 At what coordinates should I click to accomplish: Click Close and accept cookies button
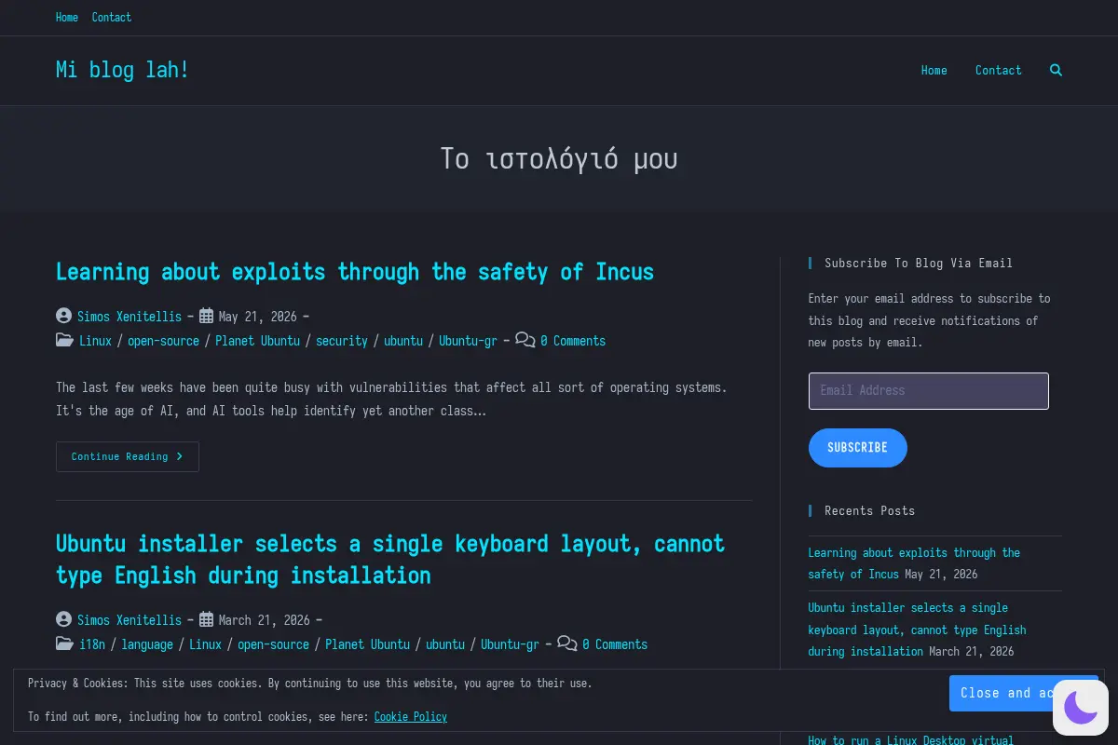point(1024,693)
